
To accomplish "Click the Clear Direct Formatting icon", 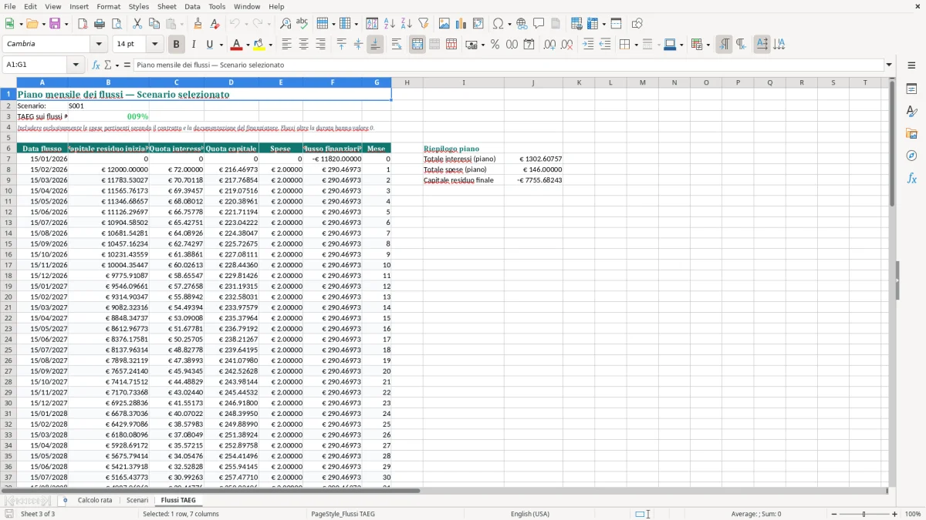I will (x=215, y=24).
